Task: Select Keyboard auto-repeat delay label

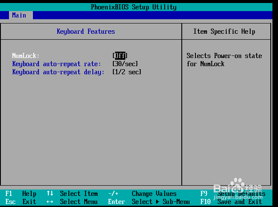Action: tap(58, 72)
